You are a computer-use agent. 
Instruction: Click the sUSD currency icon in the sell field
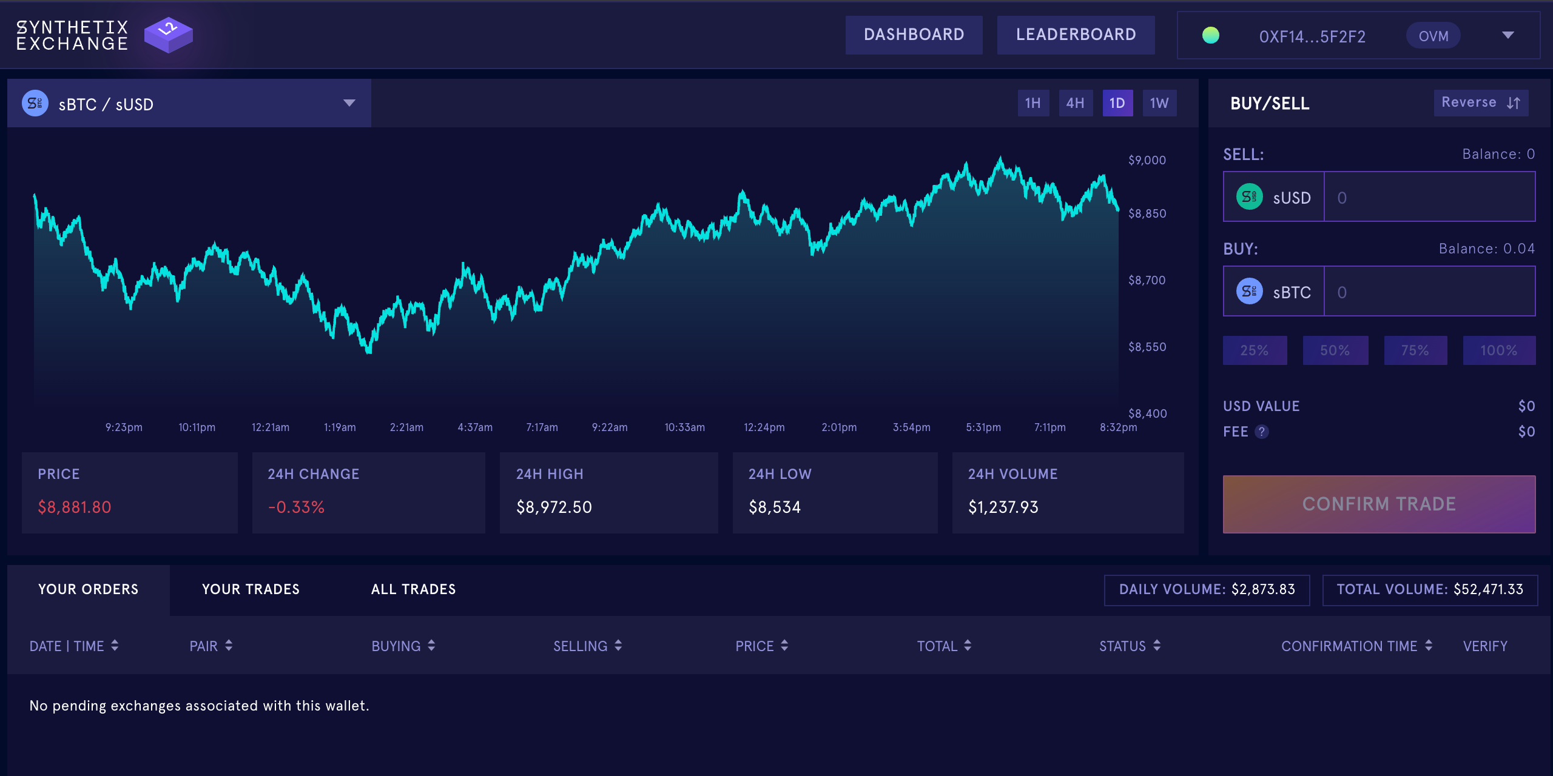[x=1249, y=197]
